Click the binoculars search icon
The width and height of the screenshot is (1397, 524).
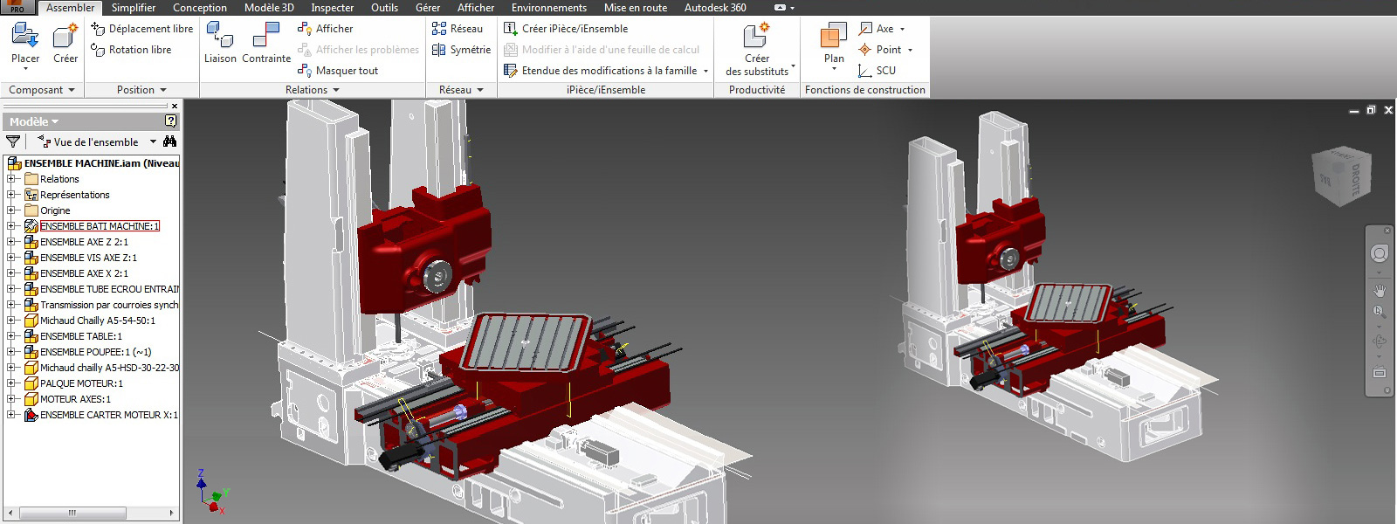point(169,141)
